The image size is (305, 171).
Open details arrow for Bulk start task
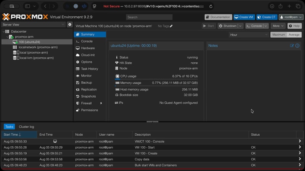point(300,165)
